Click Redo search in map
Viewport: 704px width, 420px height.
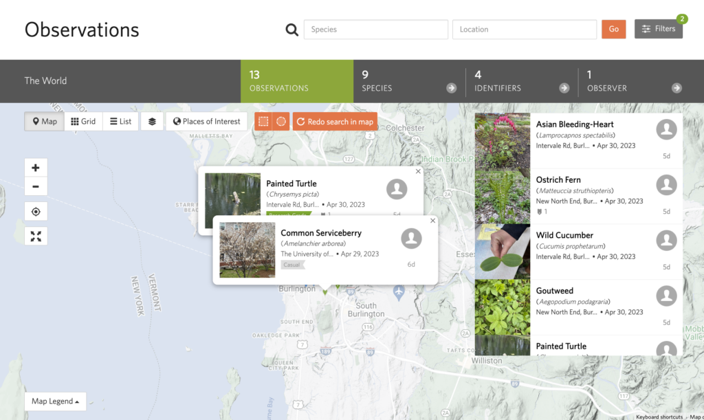(335, 122)
